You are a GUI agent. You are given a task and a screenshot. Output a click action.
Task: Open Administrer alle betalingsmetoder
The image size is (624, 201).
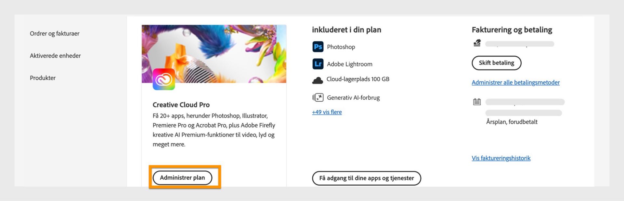[x=516, y=83]
